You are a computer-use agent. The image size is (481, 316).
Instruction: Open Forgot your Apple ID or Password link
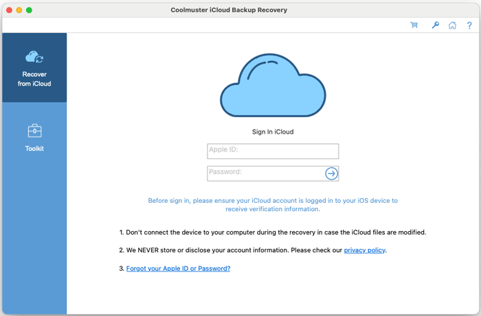pos(178,269)
